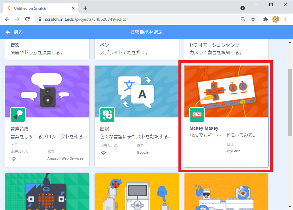Click the Wi-Fi icon on 音声合成 card

(x=14, y=159)
